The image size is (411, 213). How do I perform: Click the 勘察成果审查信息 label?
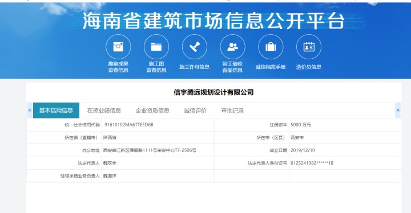pyautogui.click(x=118, y=67)
